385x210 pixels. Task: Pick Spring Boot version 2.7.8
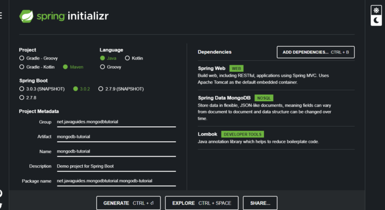click(x=28, y=97)
